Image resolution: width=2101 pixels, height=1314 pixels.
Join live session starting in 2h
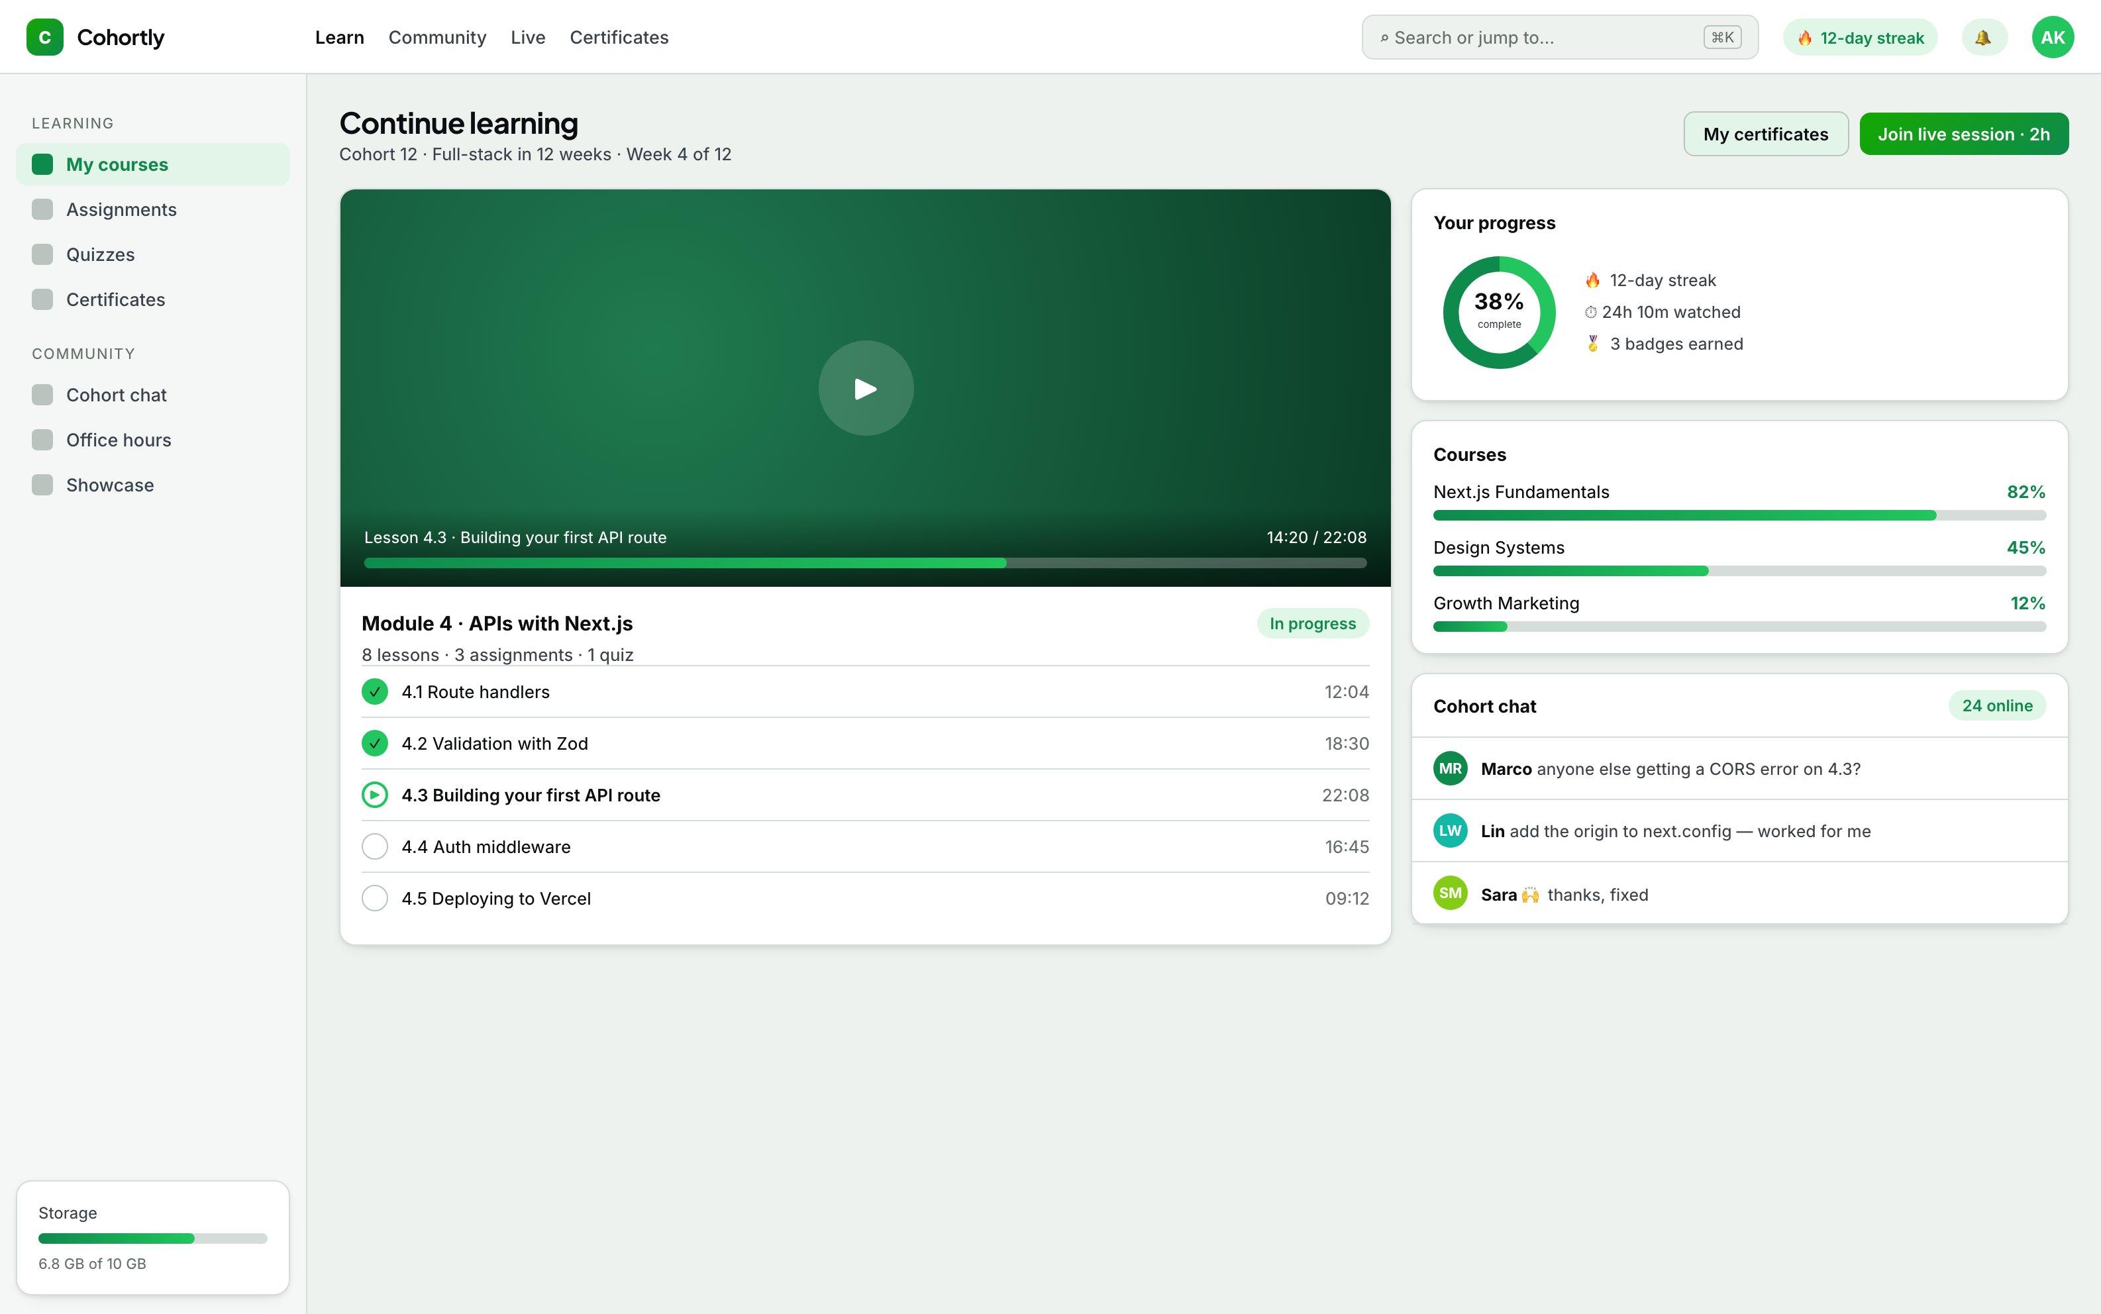point(1964,134)
